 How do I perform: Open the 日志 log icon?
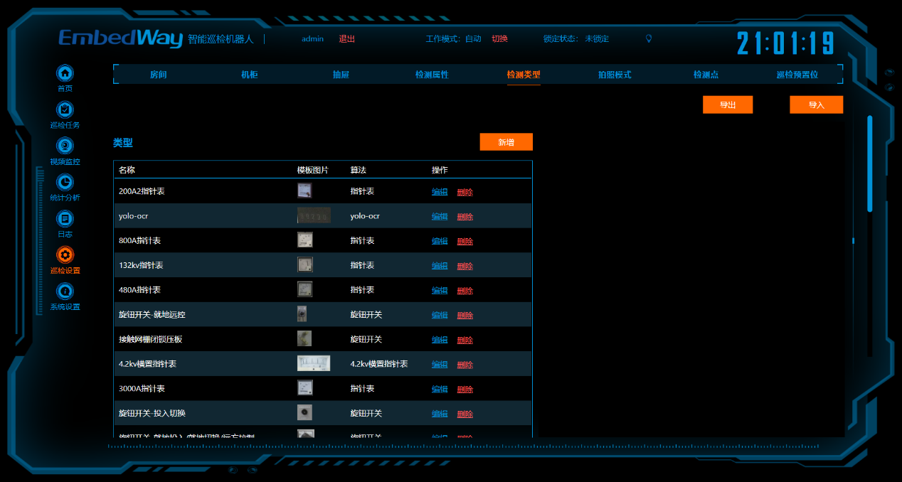pos(65,219)
